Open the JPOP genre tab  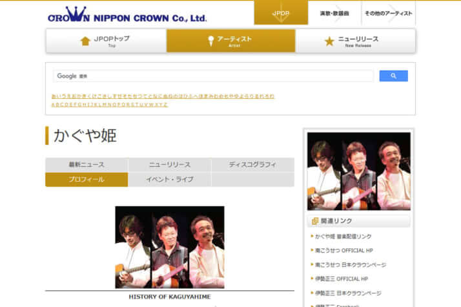281,13
